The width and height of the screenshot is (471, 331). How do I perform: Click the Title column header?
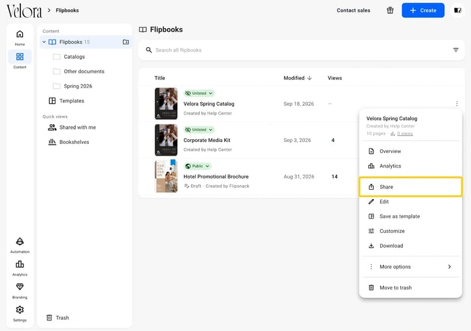(x=160, y=78)
